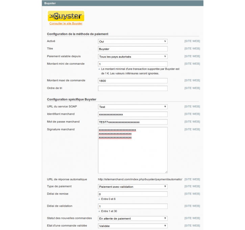Click the 'Délai de remise' input field

coord(133,194)
